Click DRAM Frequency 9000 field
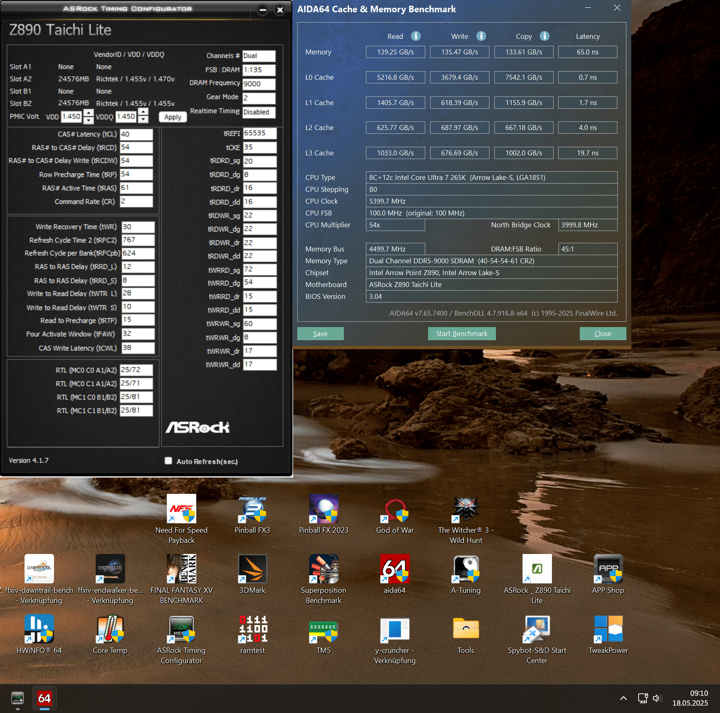The width and height of the screenshot is (720, 713). 259,84
